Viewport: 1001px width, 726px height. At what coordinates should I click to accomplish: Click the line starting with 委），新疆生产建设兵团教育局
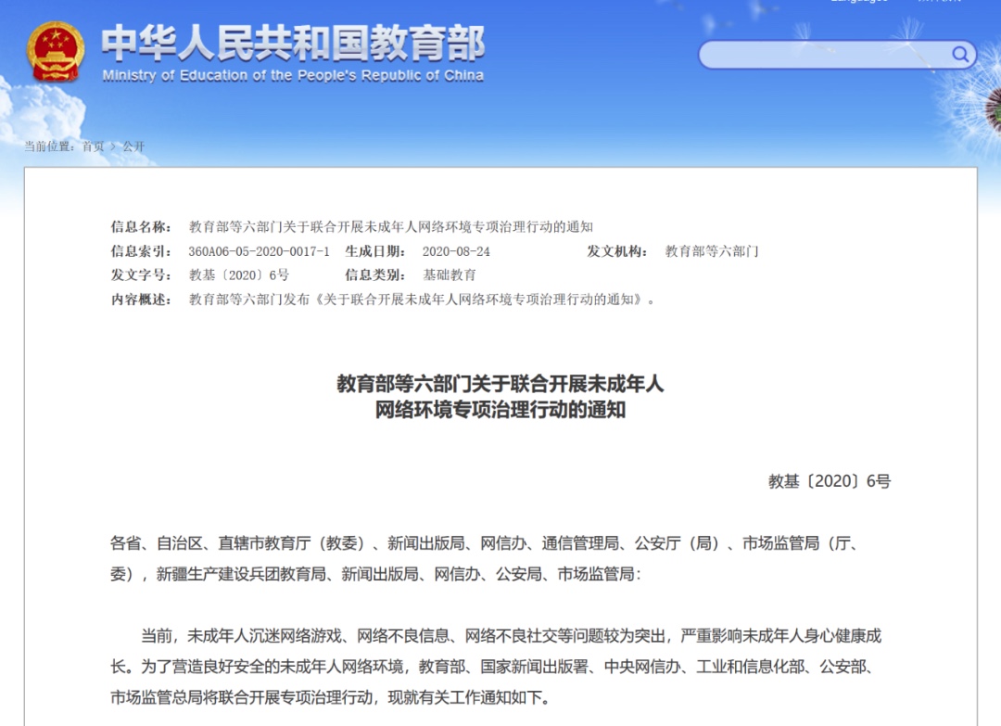[x=376, y=574]
